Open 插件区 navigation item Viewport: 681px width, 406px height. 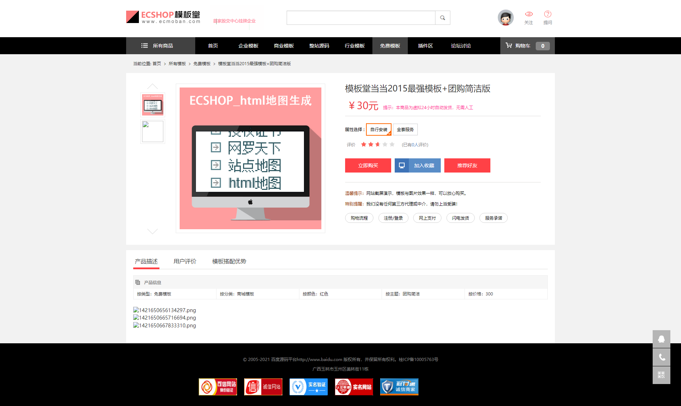click(426, 46)
